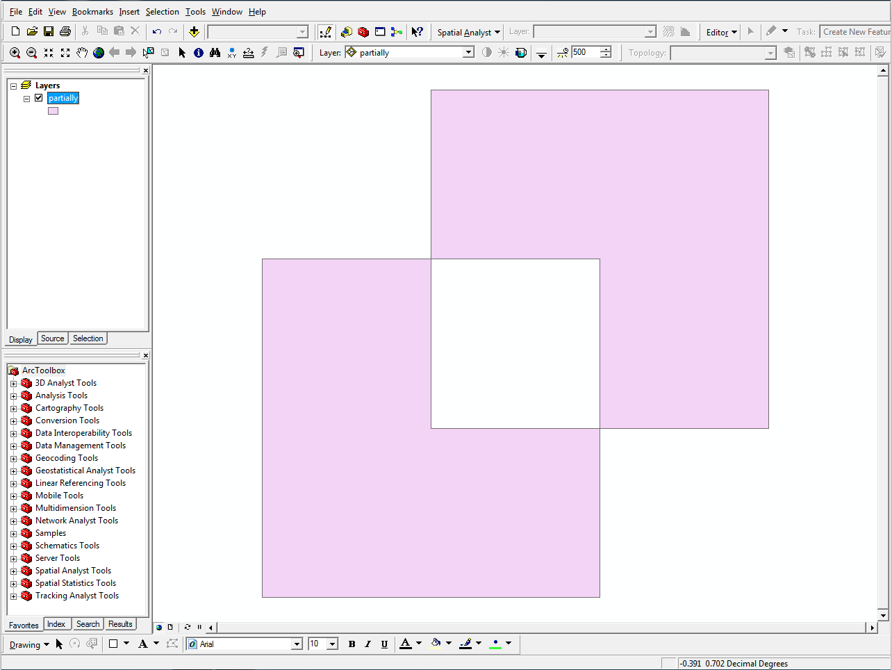The image size is (892, 670).
Task: Switch to the Source tab
Action: tap(53, 338)
